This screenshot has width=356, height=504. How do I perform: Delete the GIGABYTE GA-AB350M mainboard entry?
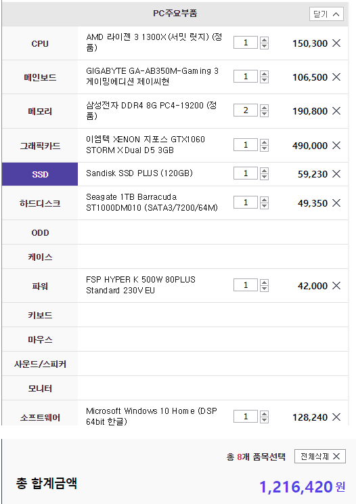(x=336, y=77)
